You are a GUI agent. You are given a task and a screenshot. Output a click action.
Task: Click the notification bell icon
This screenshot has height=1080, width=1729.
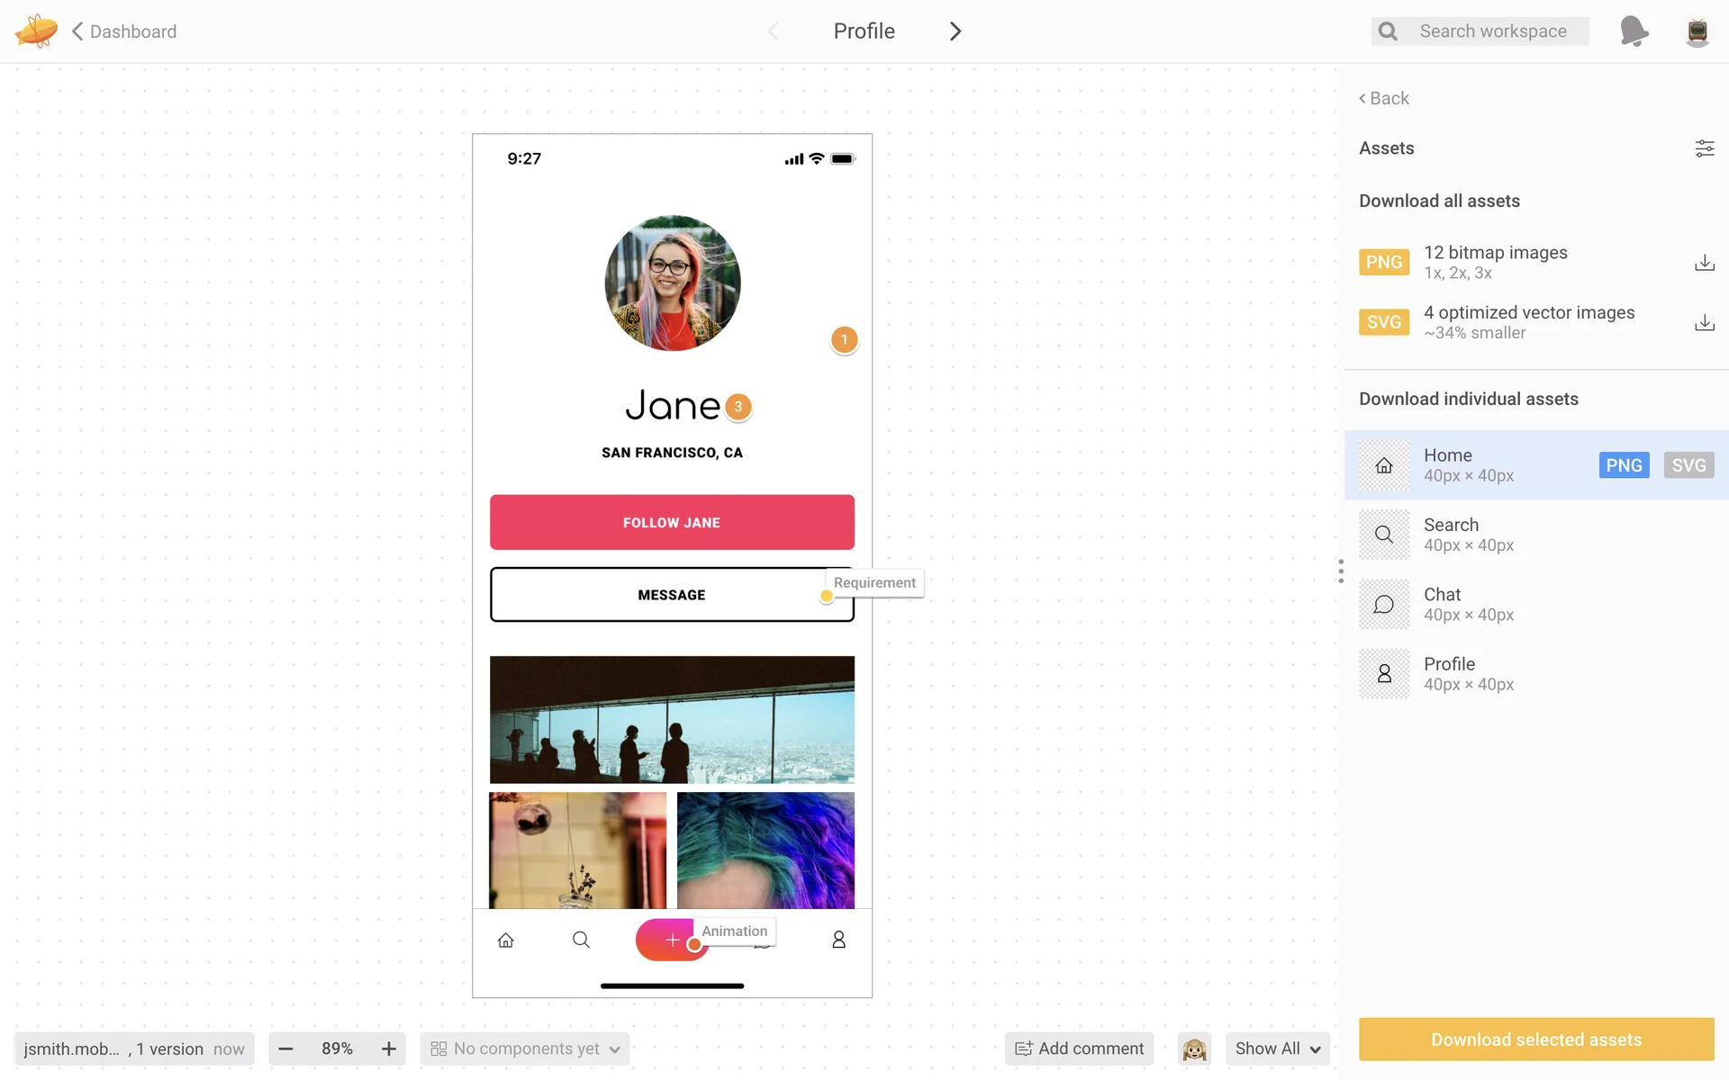click(x=1634, y=31)
